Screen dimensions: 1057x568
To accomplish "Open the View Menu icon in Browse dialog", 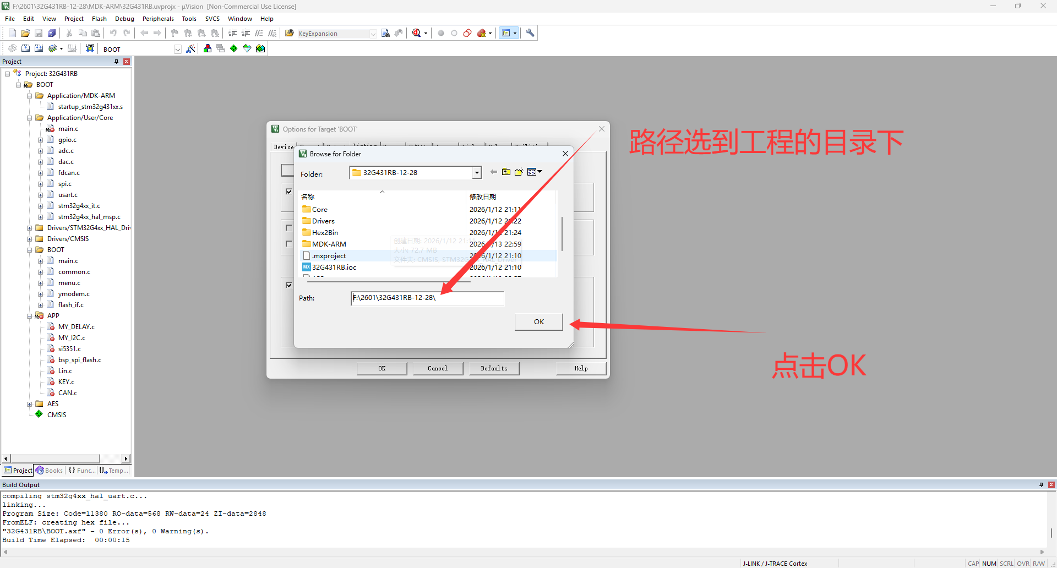I will point(534,172).
